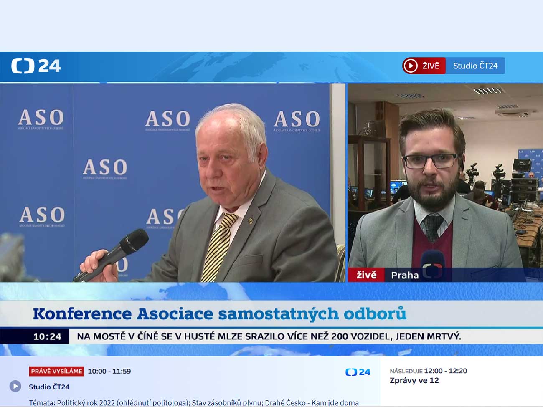Click the news ticker about the bridge in China

click(x=269, y=336)
